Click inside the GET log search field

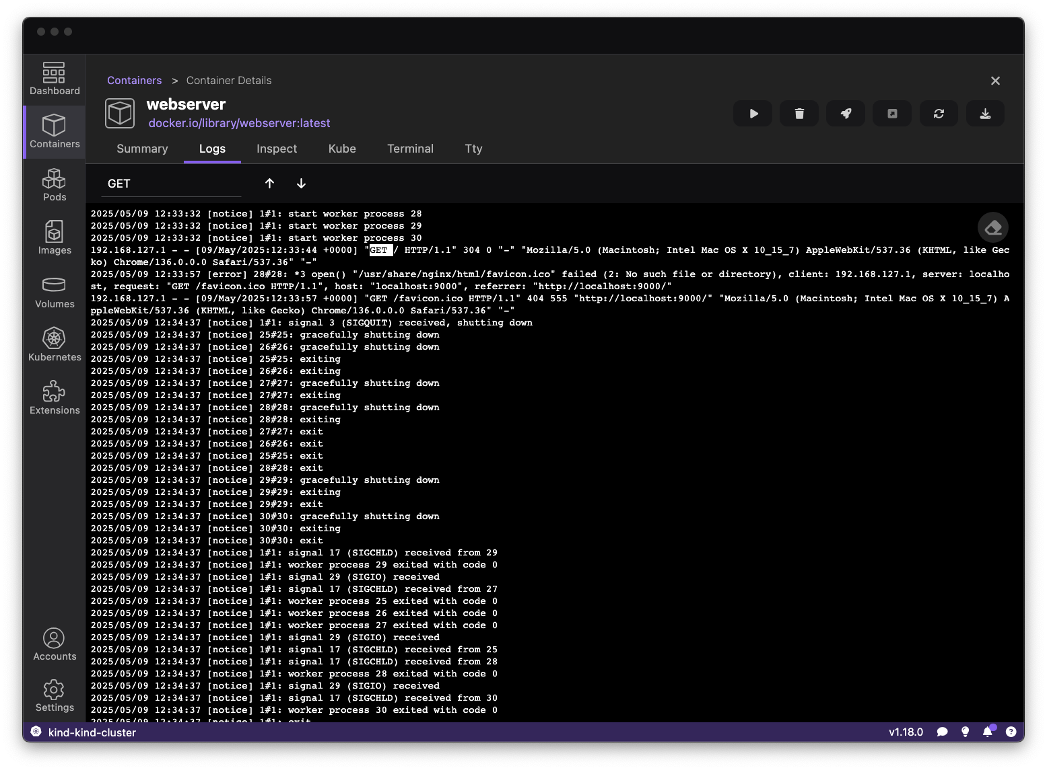tap(170, 183)
